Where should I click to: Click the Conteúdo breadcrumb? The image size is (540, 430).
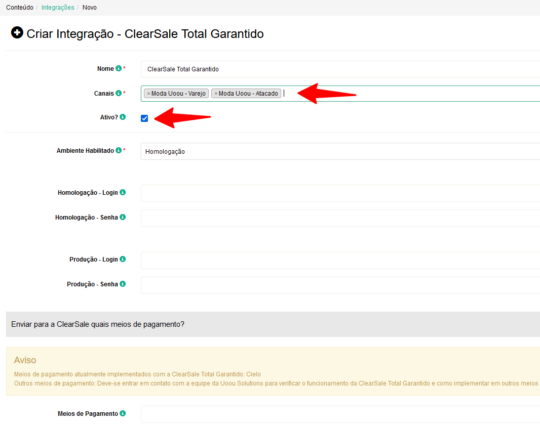coord(20,8)
